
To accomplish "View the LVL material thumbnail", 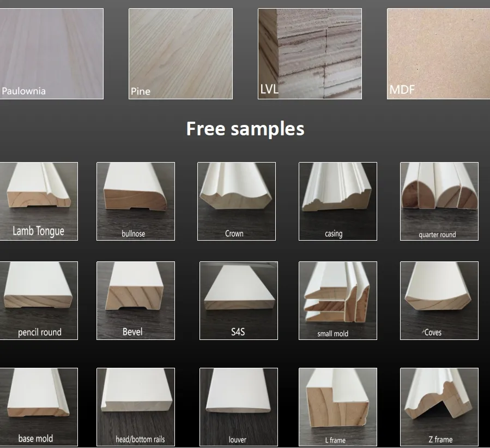I will (309, 53).
